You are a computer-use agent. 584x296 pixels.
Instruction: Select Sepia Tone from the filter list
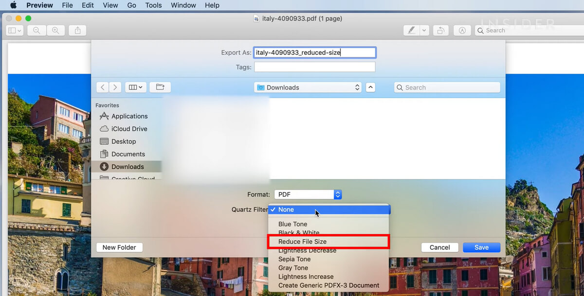tap(293, 259)
